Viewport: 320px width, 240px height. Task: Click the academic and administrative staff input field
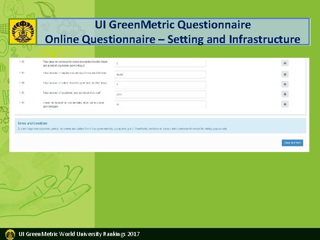click(x=160, y=94)
